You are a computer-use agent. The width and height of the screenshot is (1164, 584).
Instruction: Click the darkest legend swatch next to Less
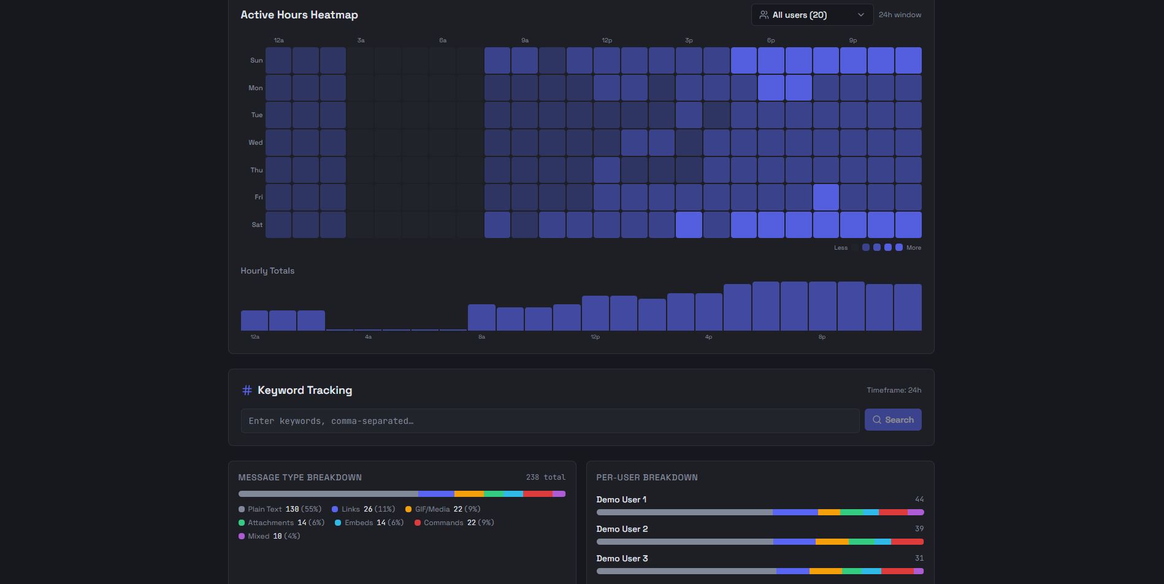pyautogui.click(x=855, y=248)
